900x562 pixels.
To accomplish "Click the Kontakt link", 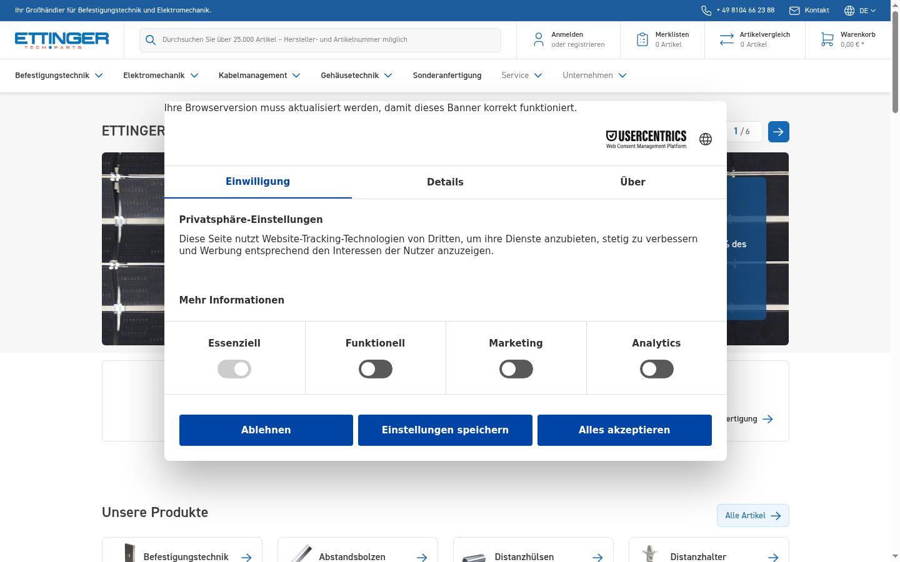I will coord(817,11).
